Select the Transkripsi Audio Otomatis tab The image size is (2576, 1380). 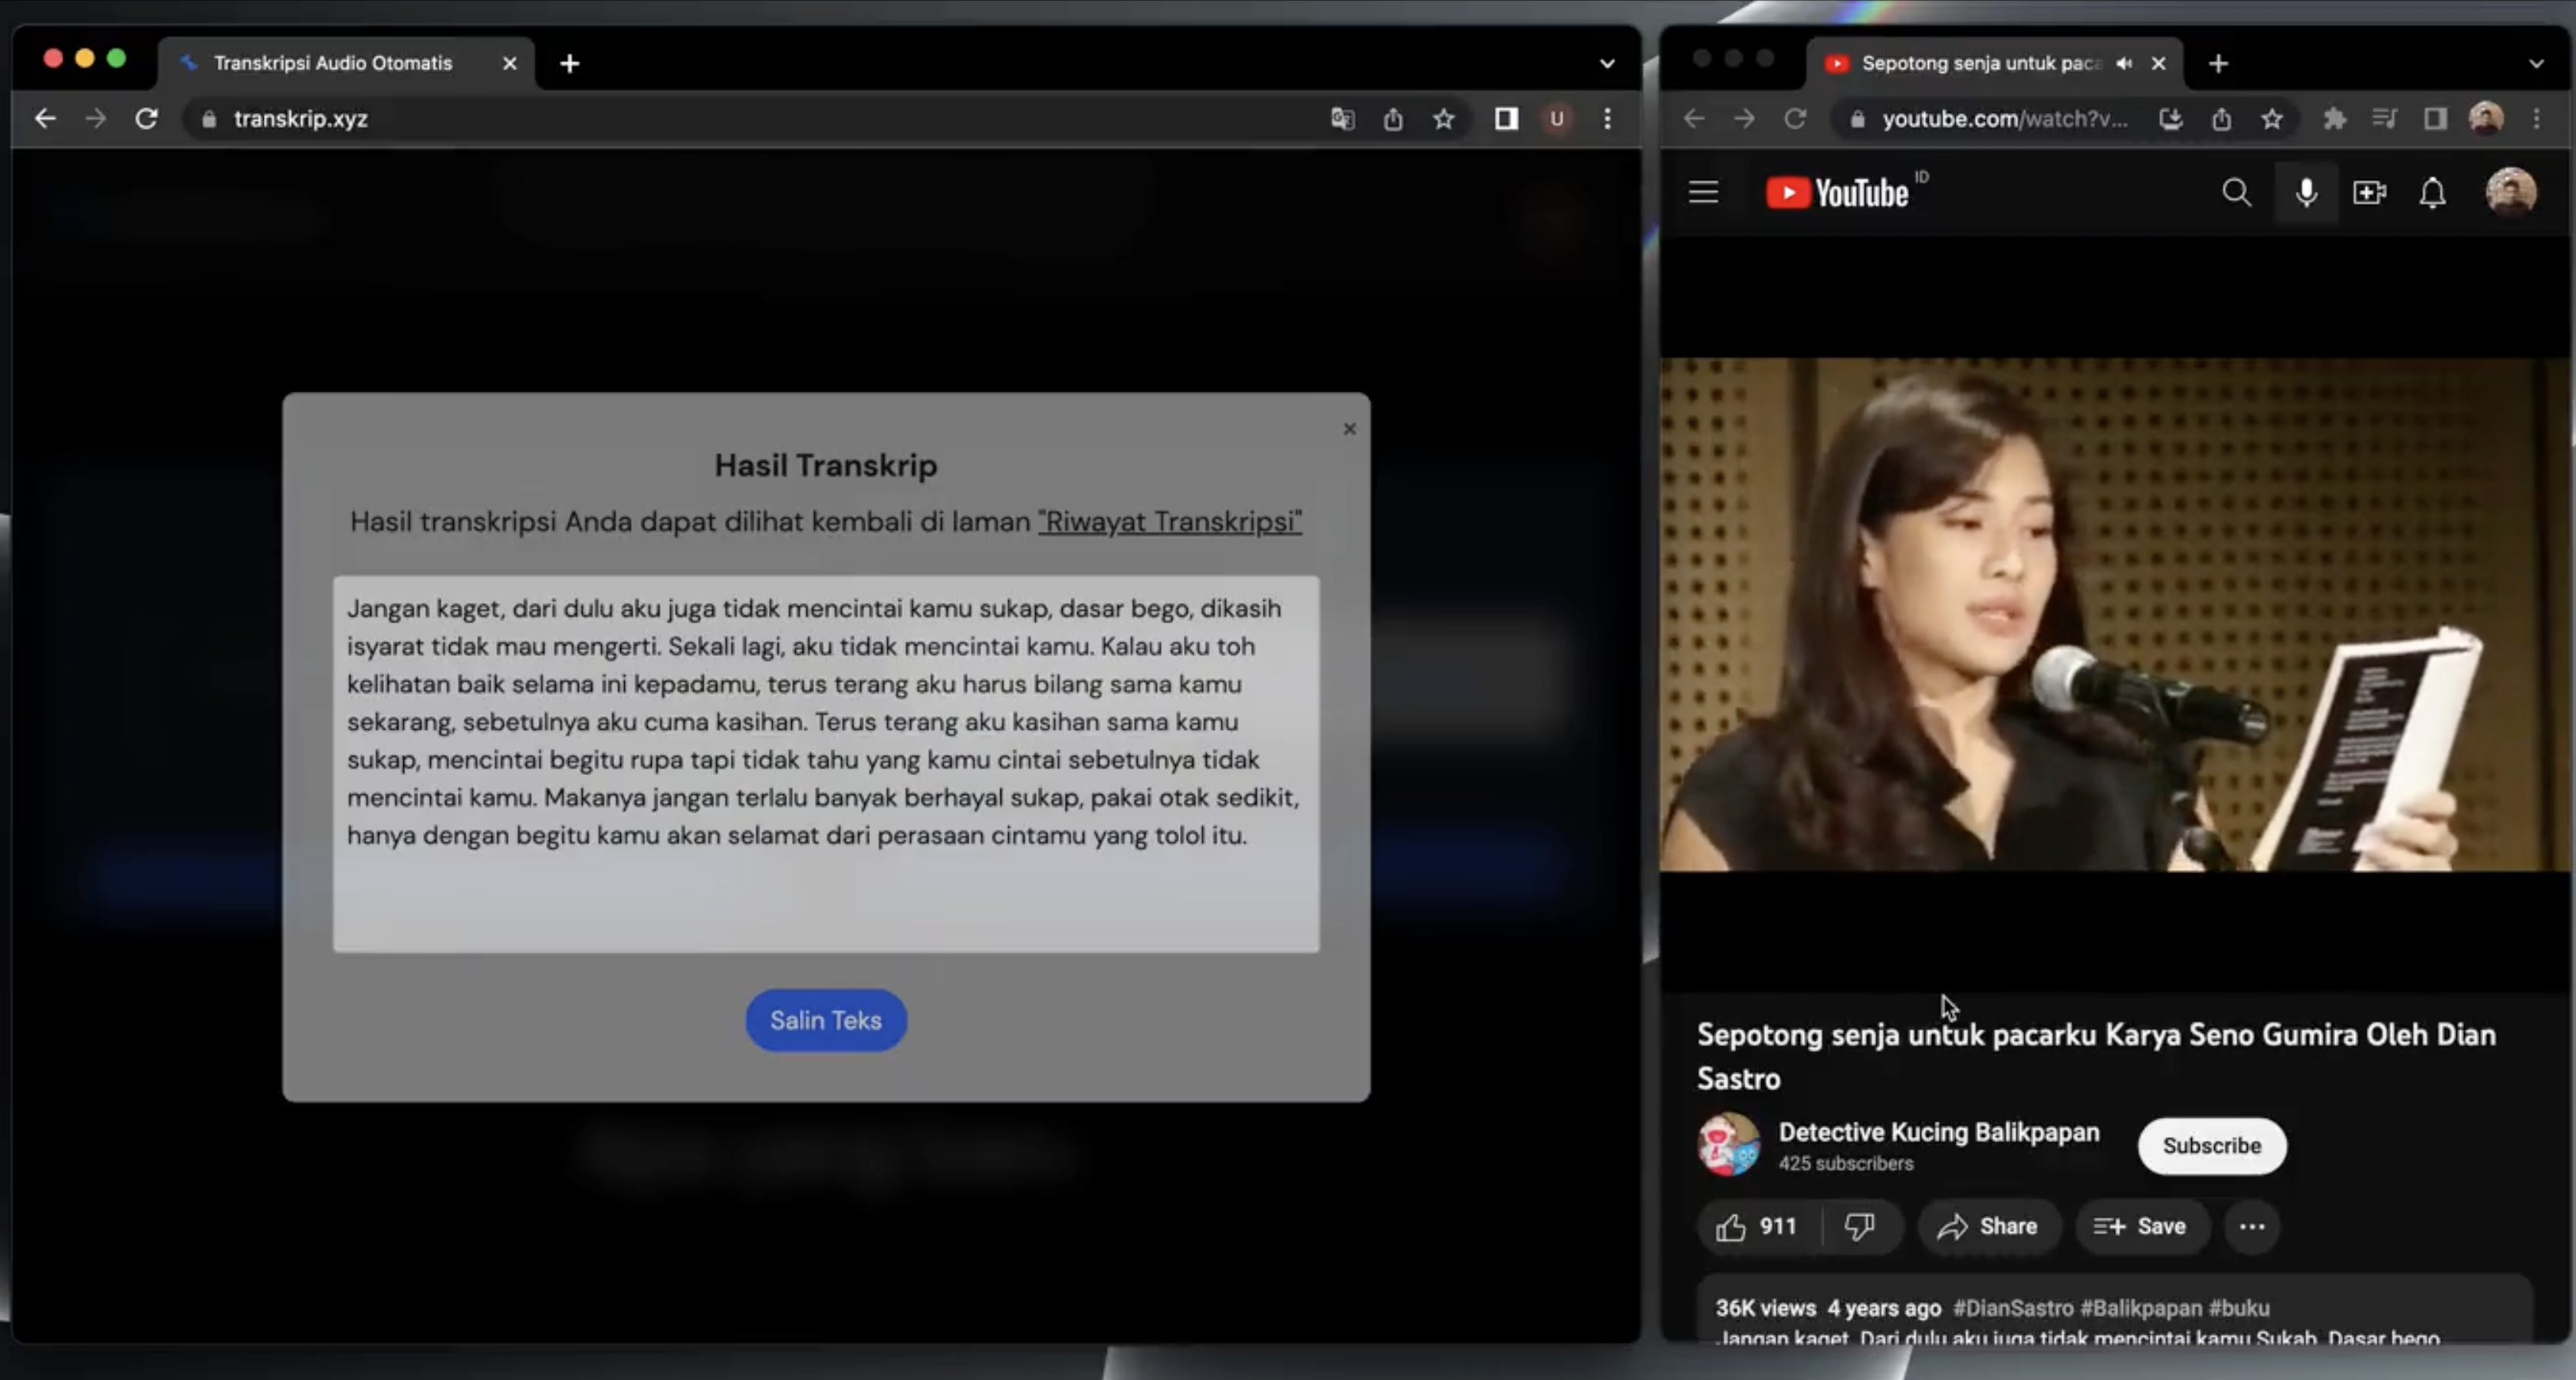345,63
